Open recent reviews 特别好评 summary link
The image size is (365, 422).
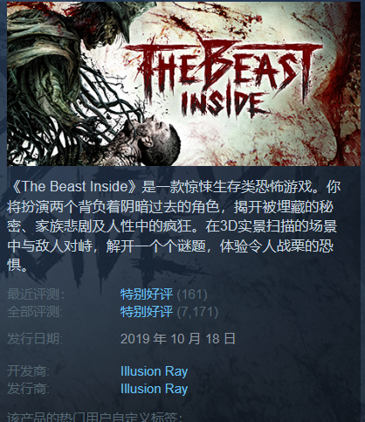point(147,294)
